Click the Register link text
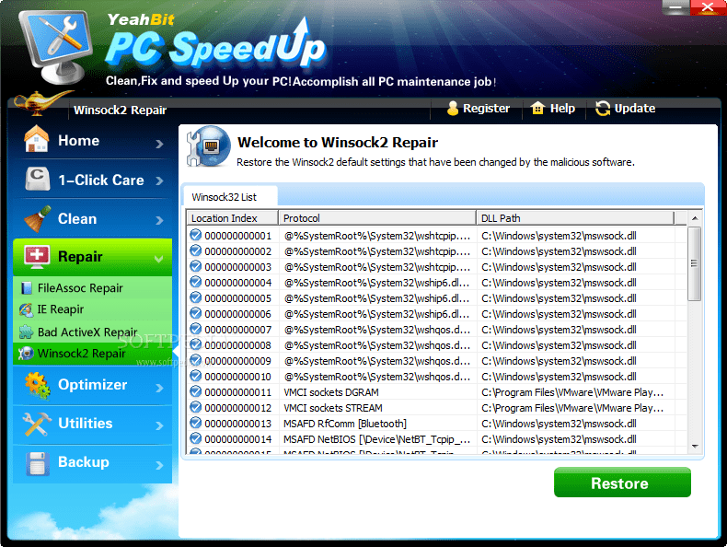This screenshot has width=727, height=547. point(486,108)
